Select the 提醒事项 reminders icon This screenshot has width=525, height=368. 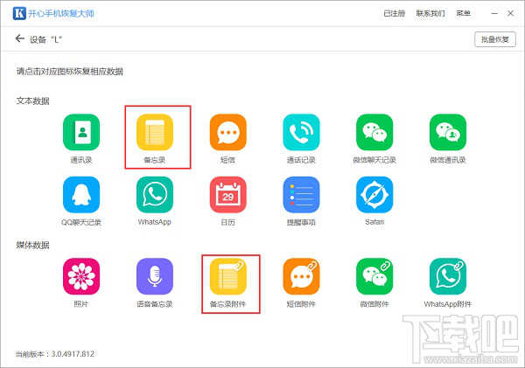(x=301, y=195)
